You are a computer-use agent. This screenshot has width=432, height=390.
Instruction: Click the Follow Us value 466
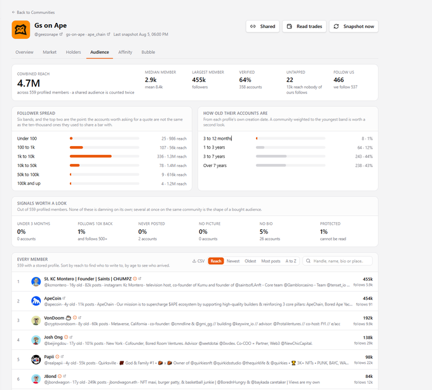[x=339, y=80]
